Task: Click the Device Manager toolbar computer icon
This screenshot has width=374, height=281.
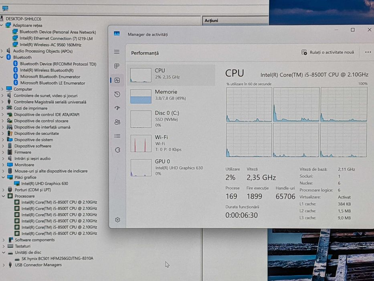Action: (5, 8)
